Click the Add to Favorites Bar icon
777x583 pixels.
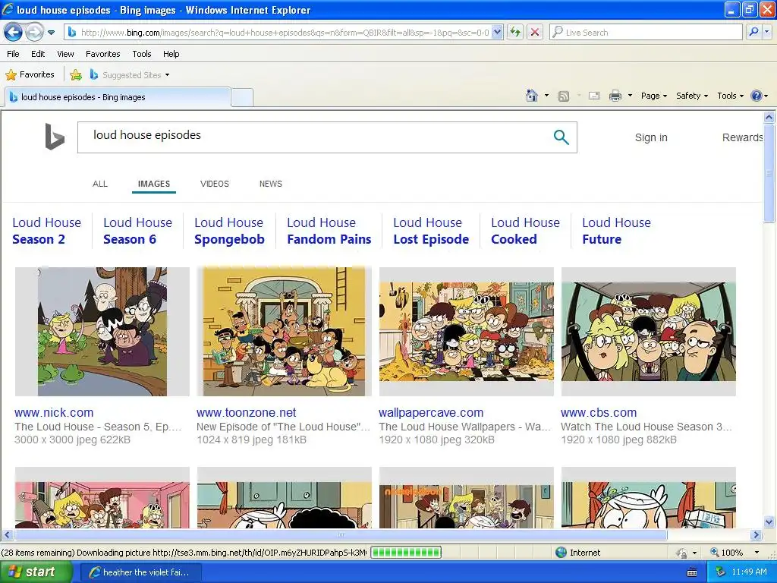click(x=76, y=75)
